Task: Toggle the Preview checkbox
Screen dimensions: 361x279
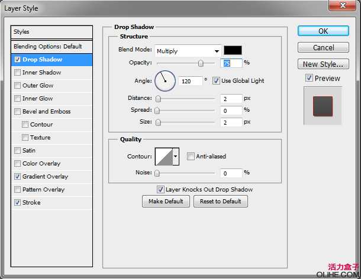Action: point(309,78)
